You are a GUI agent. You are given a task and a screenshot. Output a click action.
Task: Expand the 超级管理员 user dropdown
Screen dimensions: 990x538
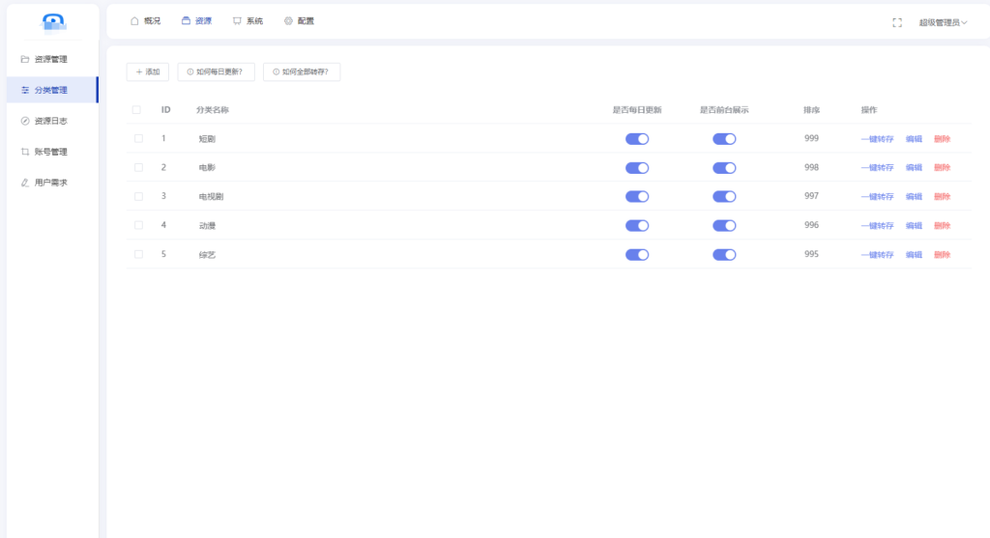942,22
